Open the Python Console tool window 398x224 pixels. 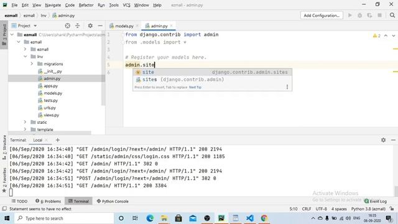click(x=113, y=201)
